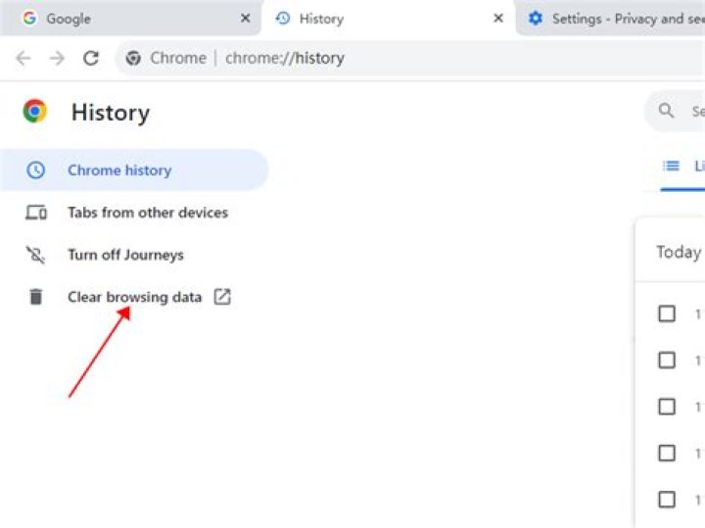Select the list view tab icon

672,166
